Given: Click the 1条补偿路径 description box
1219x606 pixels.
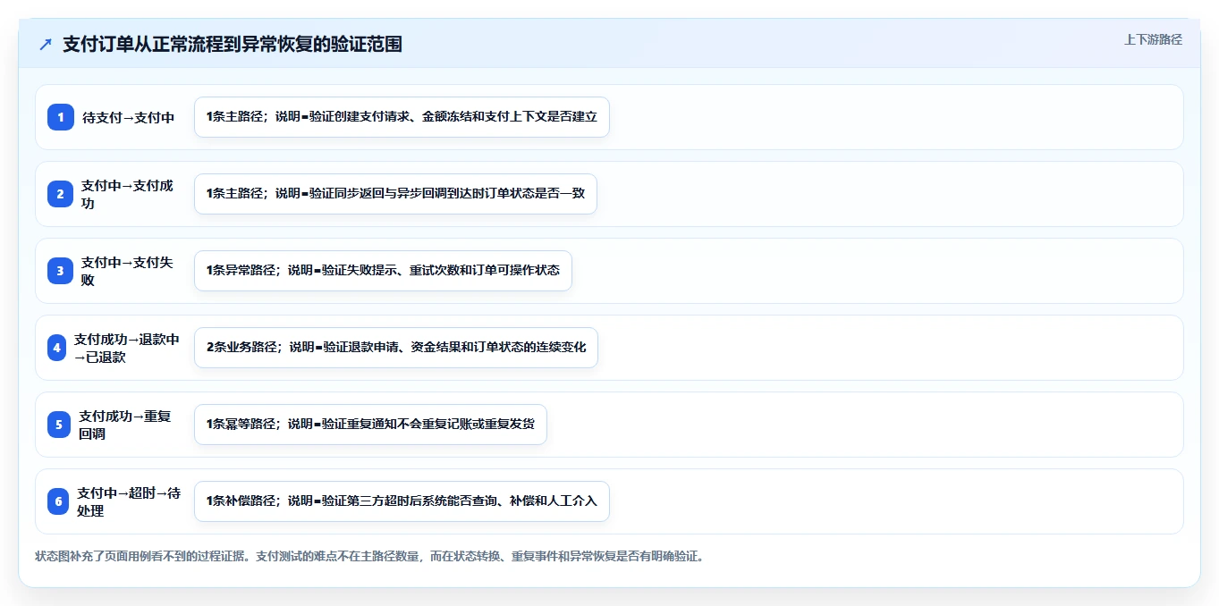Looking at the screenshot, I should (402, 501).
